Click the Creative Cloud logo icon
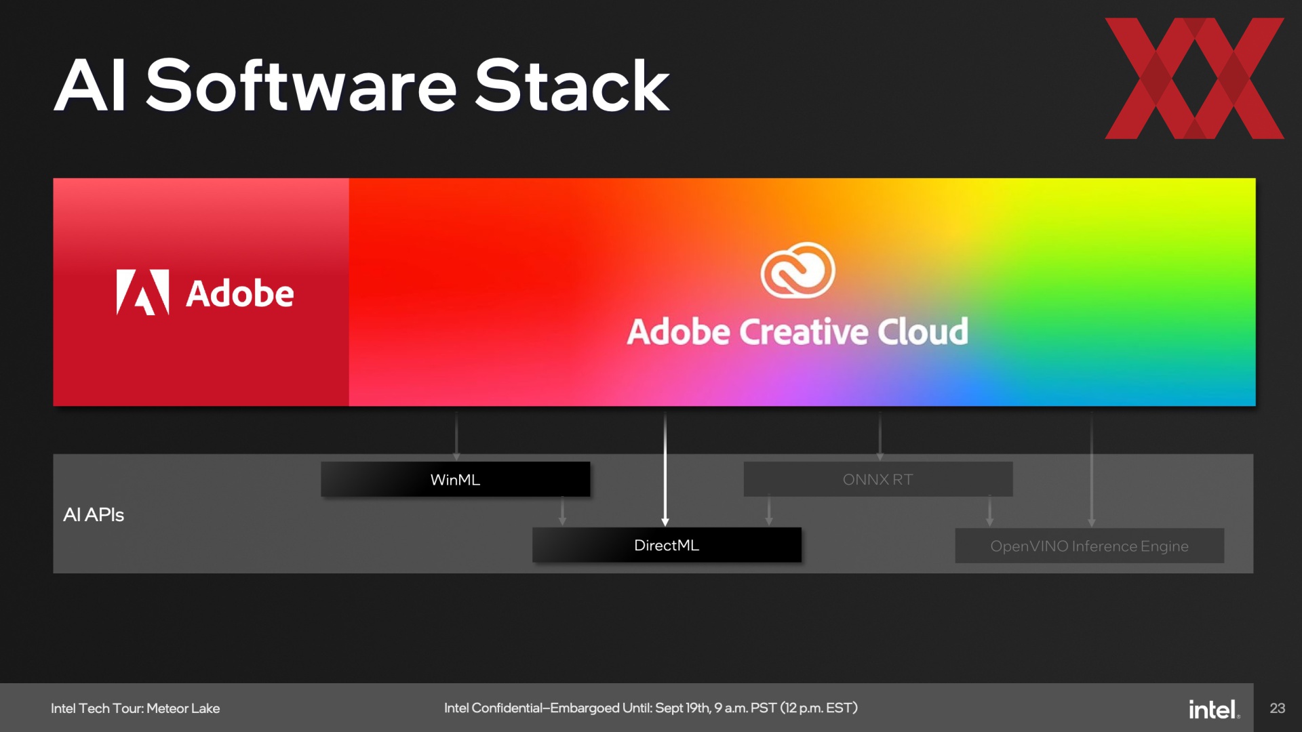The width and height of the screenshot is (1302, 732). coord(797,270)
